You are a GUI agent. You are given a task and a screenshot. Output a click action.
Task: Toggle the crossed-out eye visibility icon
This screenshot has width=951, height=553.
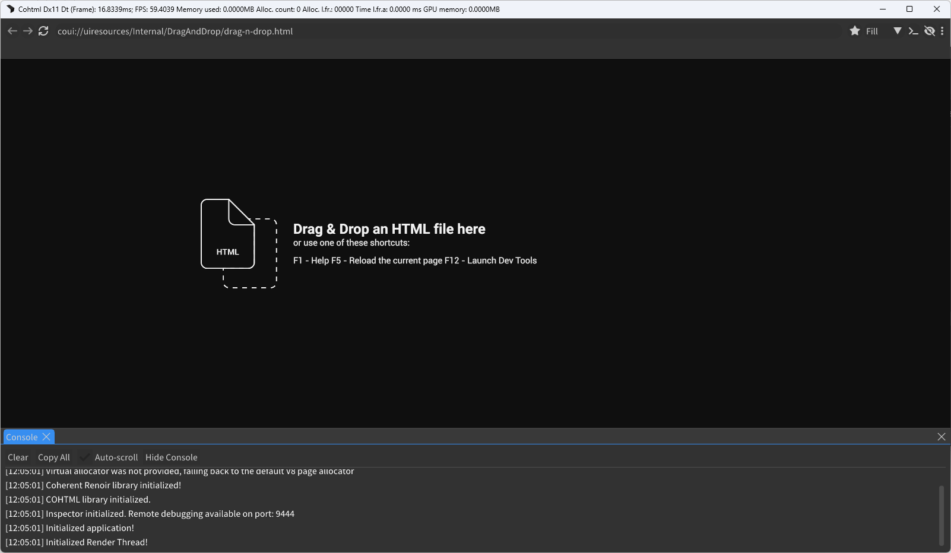point(930,31)
